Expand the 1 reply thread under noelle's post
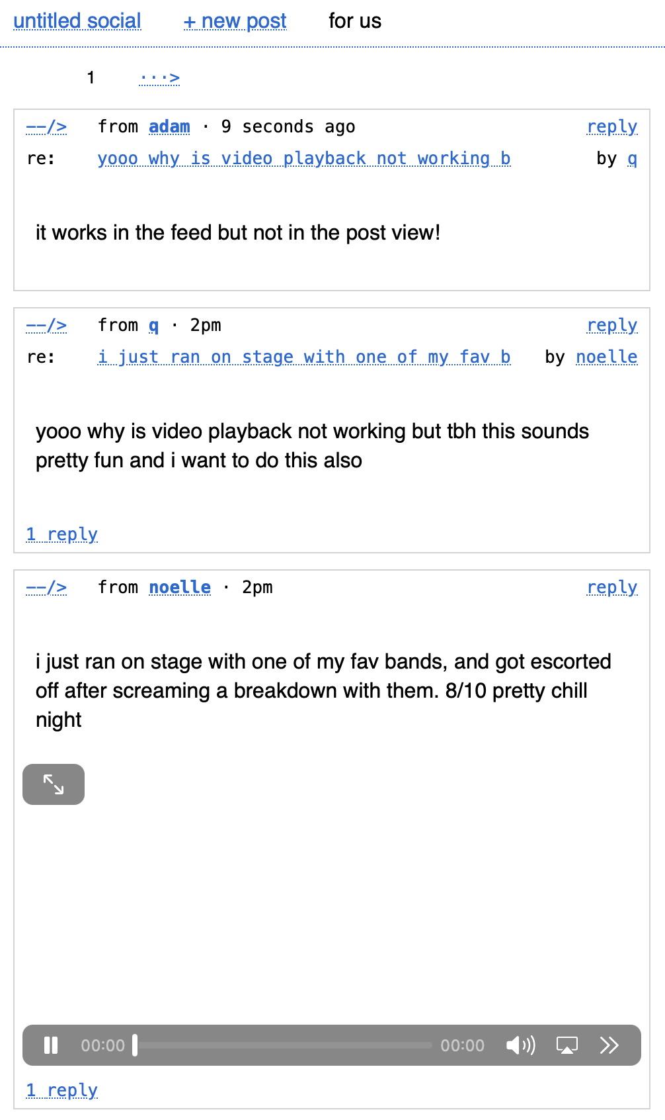The image size is (665, 1120). pyautogui.click(x=62, y=1090)
